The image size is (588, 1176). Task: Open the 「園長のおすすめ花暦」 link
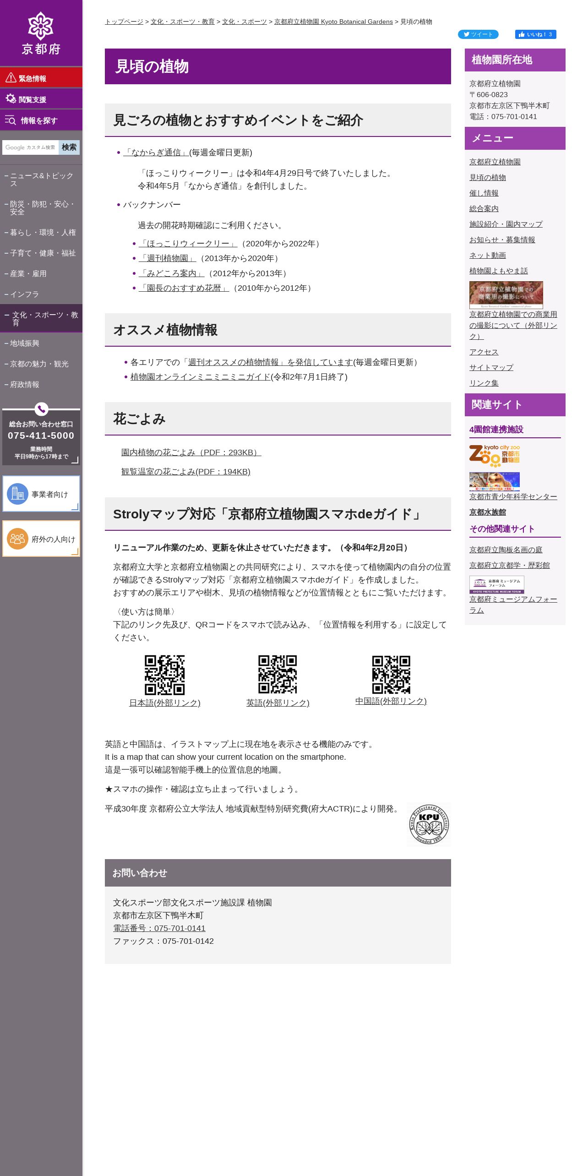tap(184, 288)
